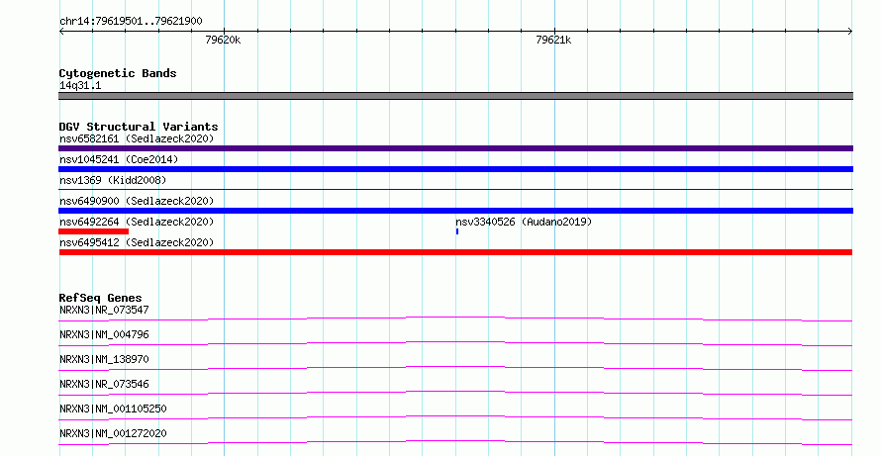881x456 pixels.
Task: Click NRXN3|NR_073546 transcript label
Action: pyautogui.click(x=104, y=384)
